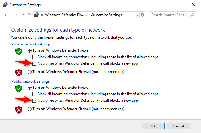The height and width of the screenshot is (133, 201).
Task: Click the red shield under Public network settings
Action: 19,110
